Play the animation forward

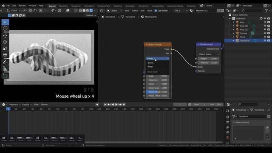[116, 105]
